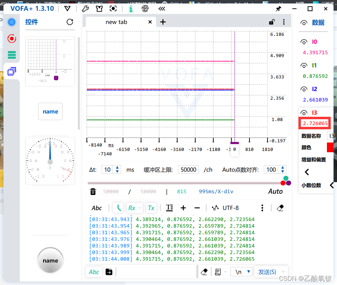Toggle Tx display
337x285 pixels.
151,208
